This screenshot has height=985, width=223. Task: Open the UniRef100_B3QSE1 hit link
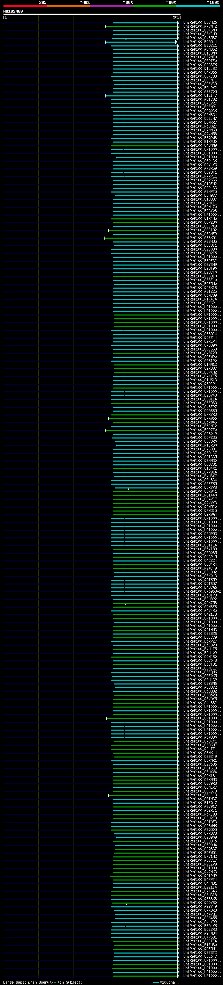200,45
